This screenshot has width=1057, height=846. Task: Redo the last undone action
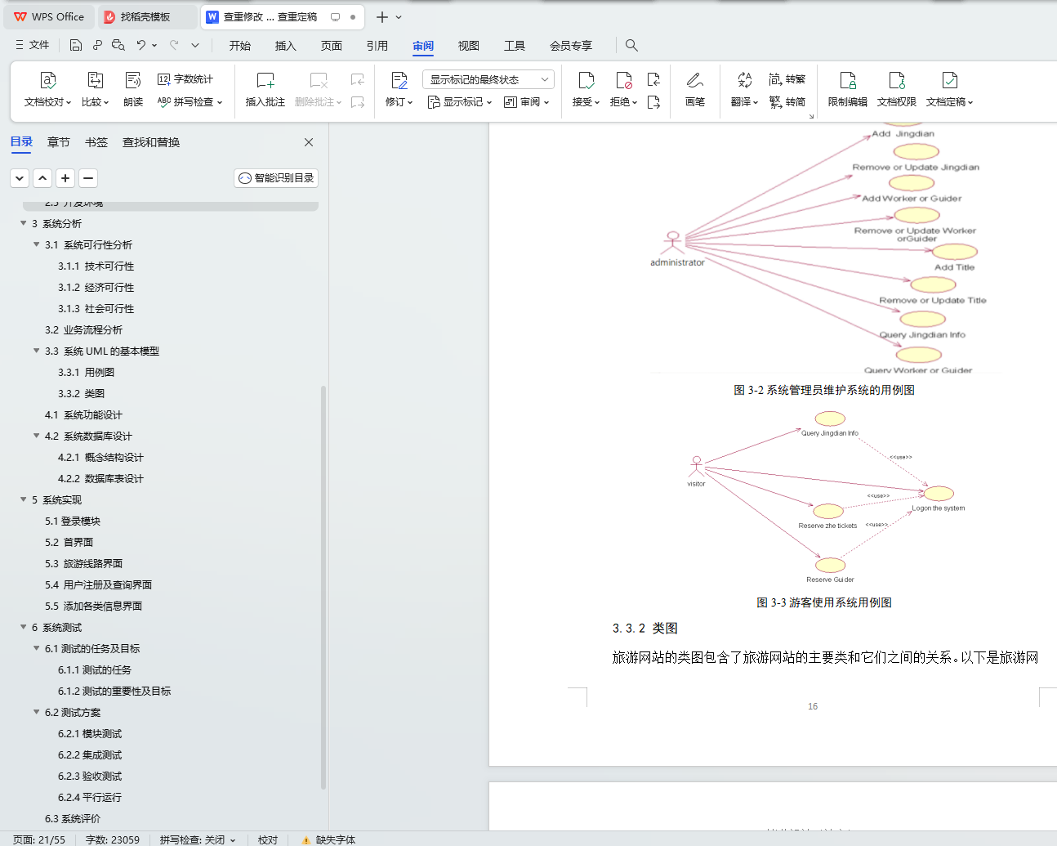click(174, 45)
